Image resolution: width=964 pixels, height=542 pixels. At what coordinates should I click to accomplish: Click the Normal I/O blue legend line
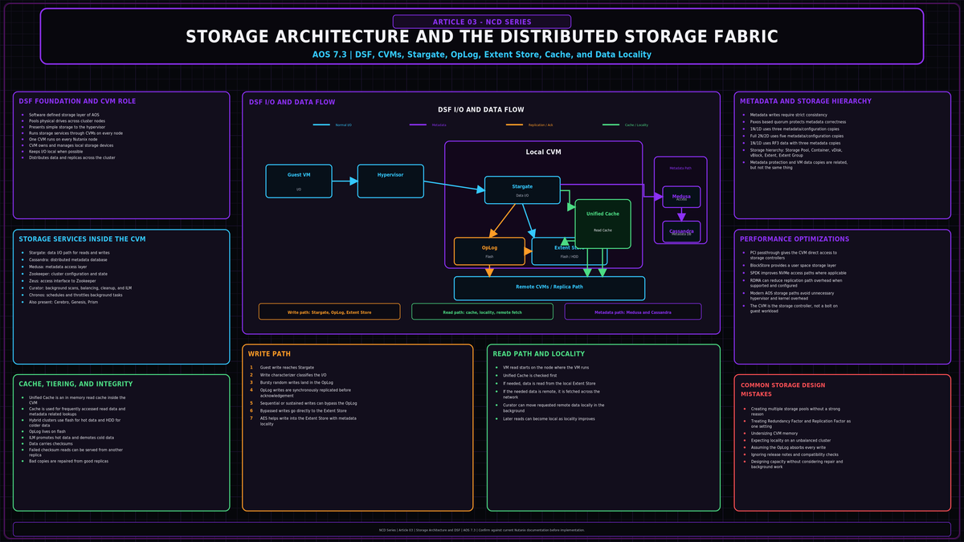click(x=322, y=124)
